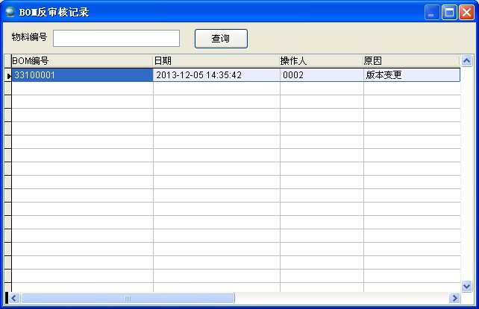The image size is (479, 309).
Task: Click the vertical scrollbar up arrow
Action: [x=467, y=60]
